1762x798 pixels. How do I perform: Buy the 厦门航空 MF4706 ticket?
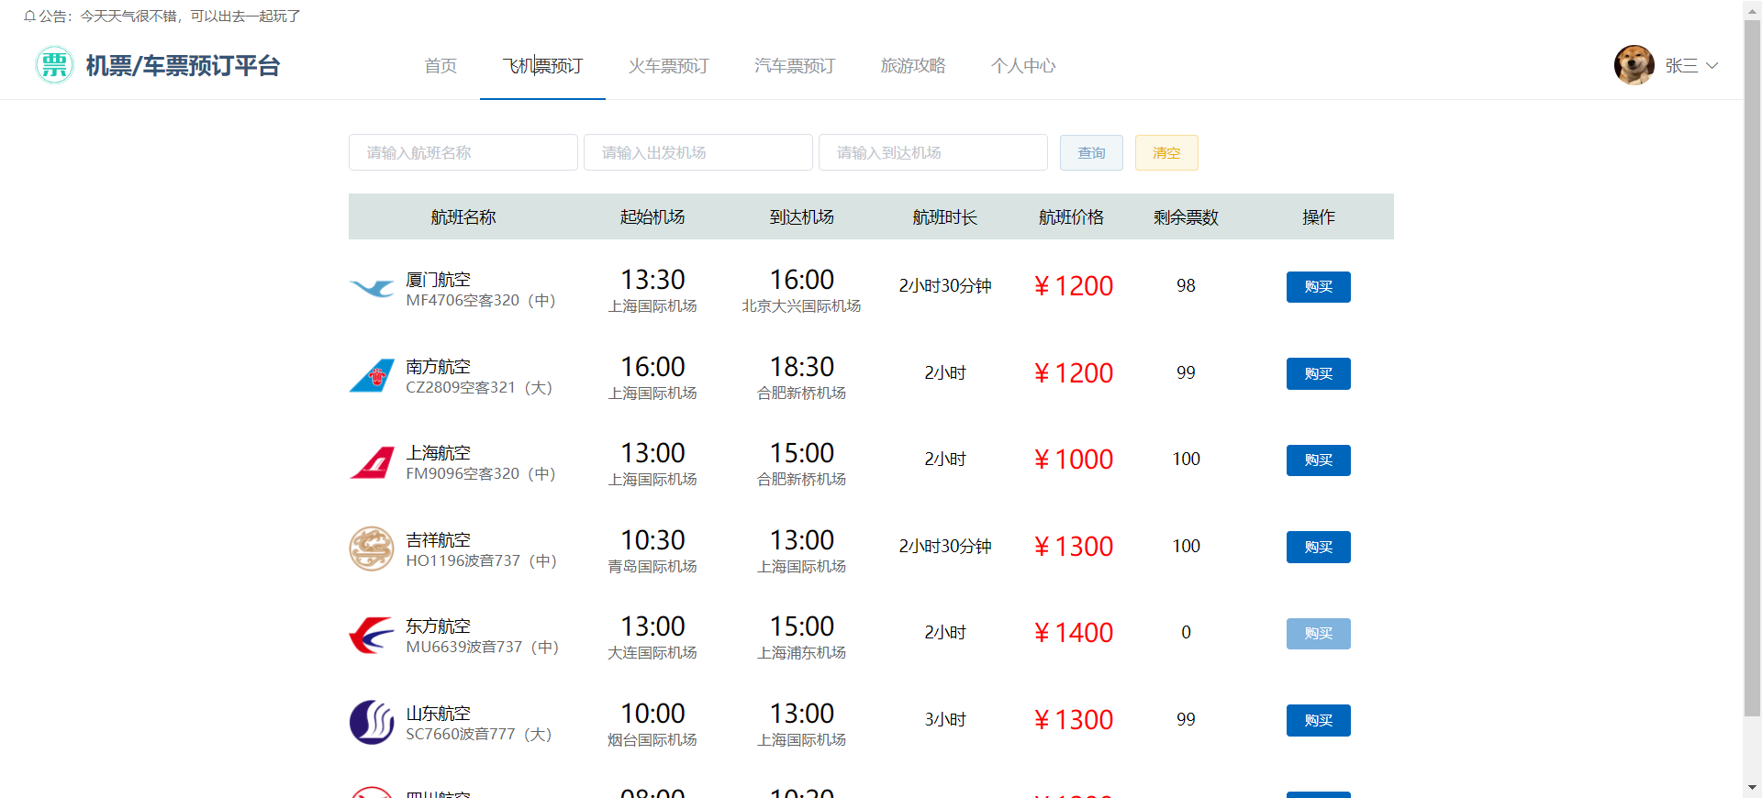coord(1318,287)
